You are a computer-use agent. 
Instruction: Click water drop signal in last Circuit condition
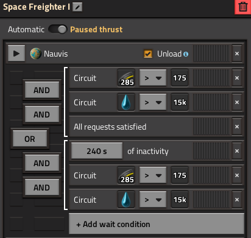coord(126,200)
